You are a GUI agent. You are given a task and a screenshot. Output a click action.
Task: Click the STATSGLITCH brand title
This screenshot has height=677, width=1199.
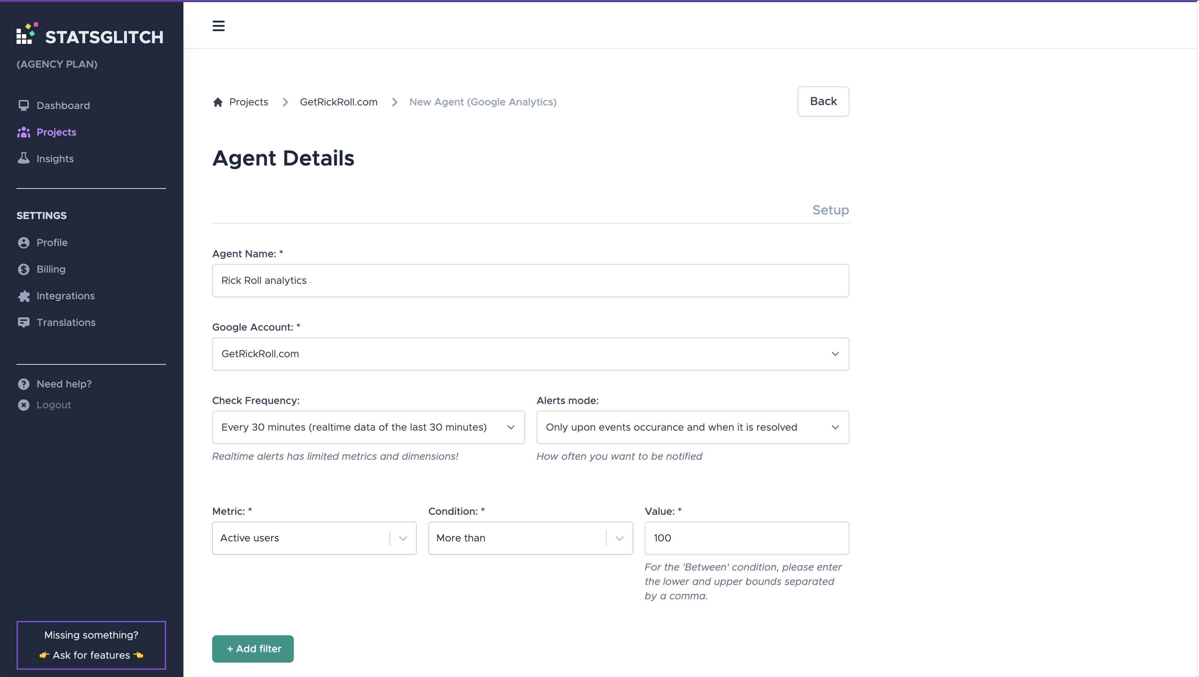(104, 37)
